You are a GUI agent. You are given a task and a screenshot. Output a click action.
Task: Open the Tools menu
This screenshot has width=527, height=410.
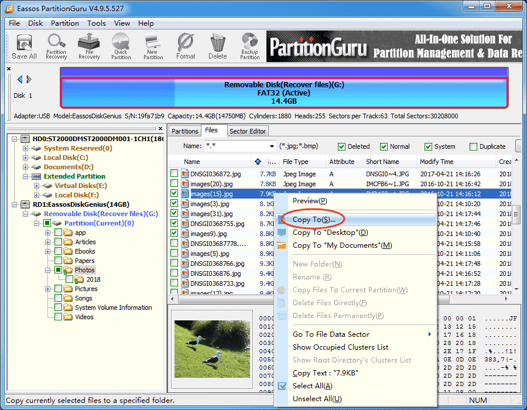tap(97, 23)
